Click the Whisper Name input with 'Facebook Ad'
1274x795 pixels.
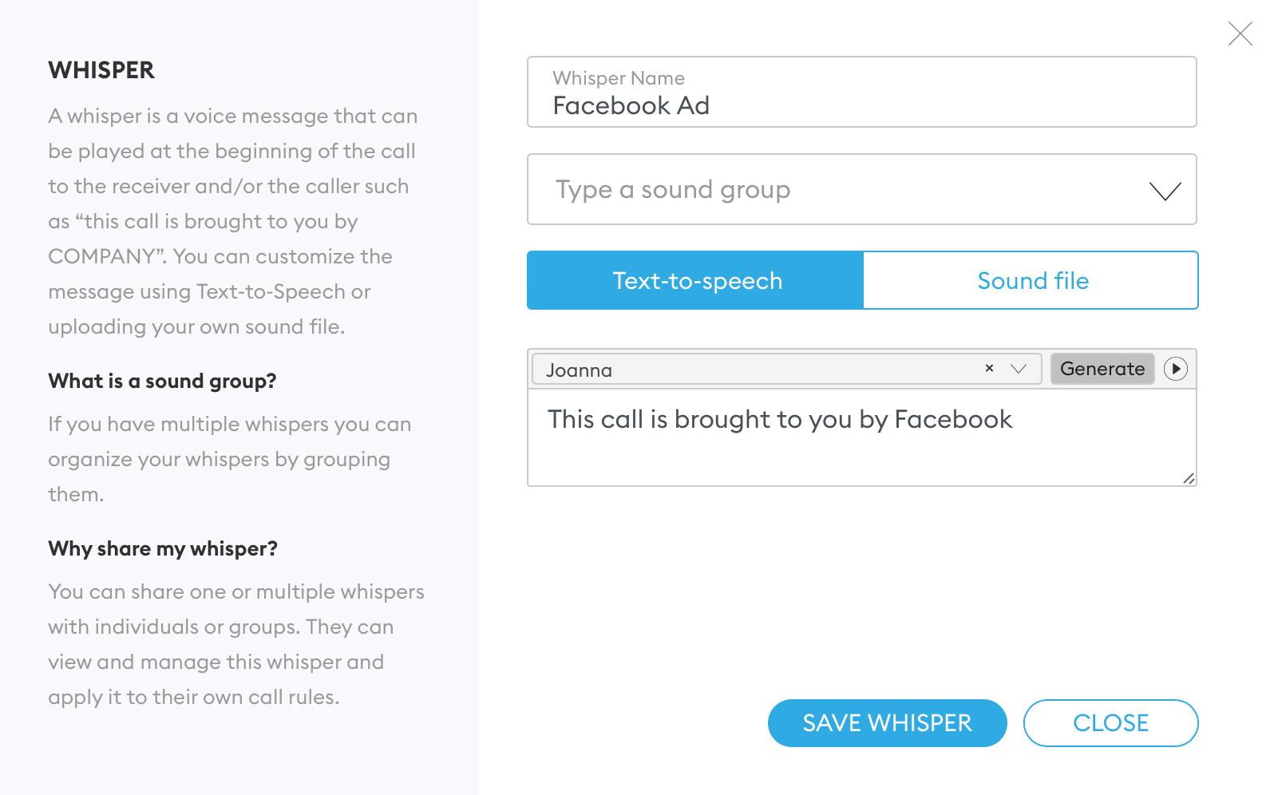pos(862,105)
